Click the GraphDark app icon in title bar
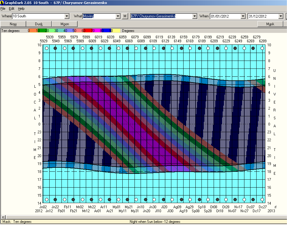Viewport: 287px width, 225px height. (x=2, y=2)
